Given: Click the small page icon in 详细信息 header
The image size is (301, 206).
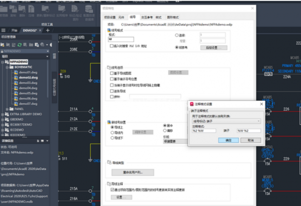Looking at the screenshot, I should (38, 141).
